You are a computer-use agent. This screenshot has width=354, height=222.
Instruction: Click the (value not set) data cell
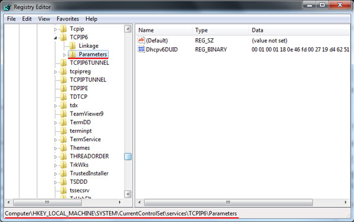[270, 41]
